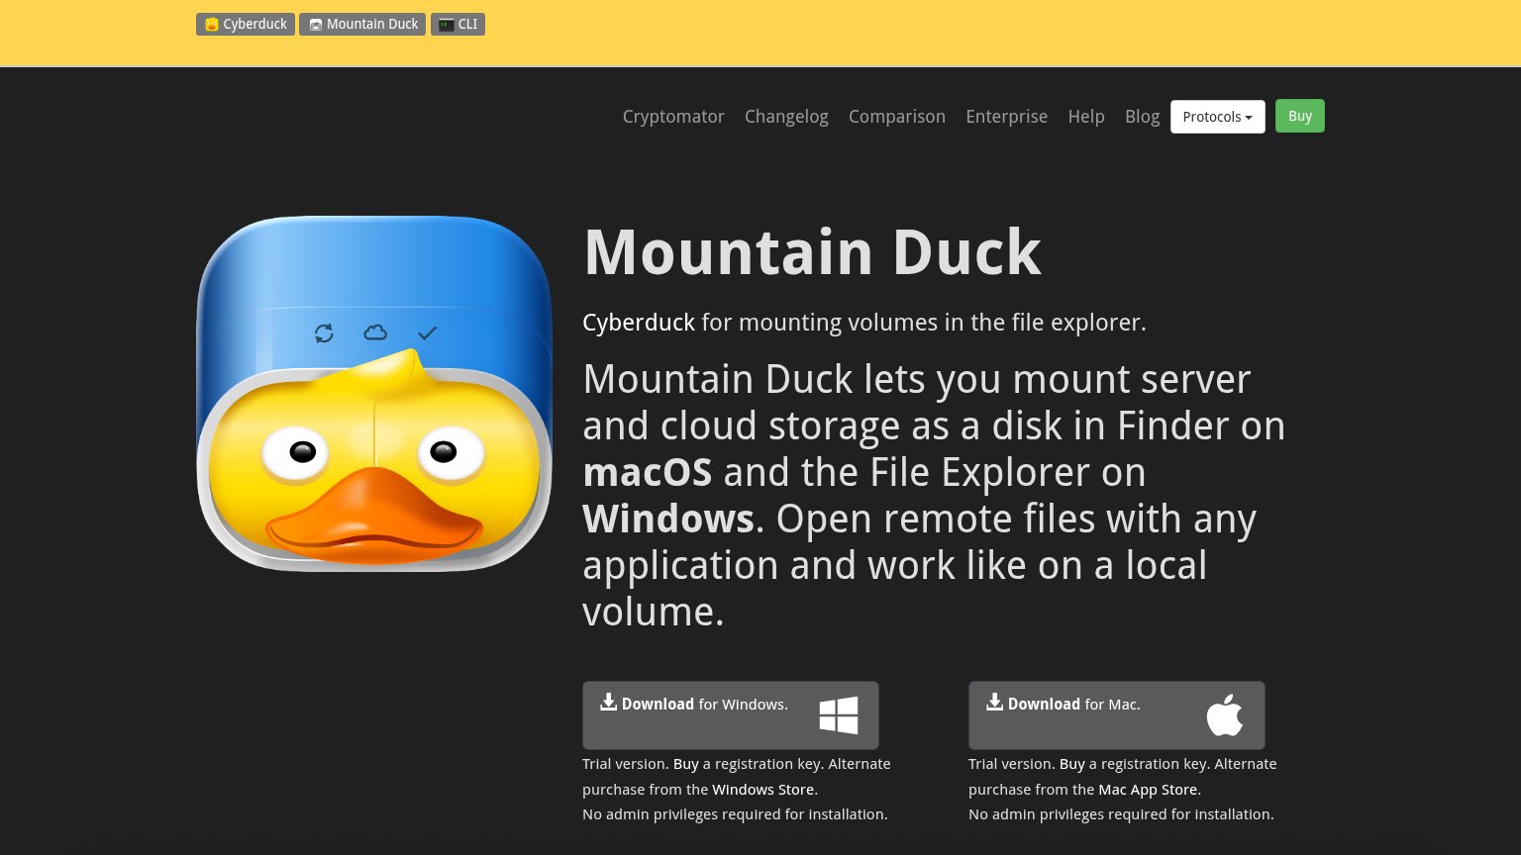Visit the Blog
This screenshot has height=855, width=1521.
(x=1142, y=117)
